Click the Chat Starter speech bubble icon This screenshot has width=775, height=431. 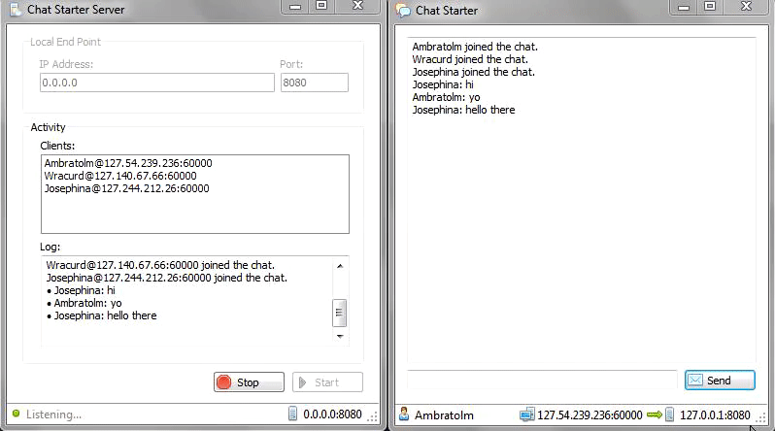coord(403,11)
